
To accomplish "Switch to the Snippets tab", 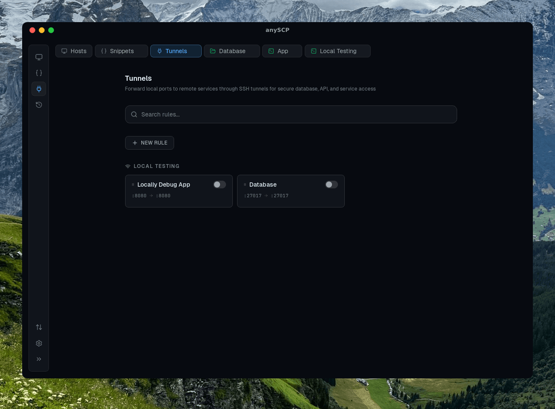I will (121, 51).
